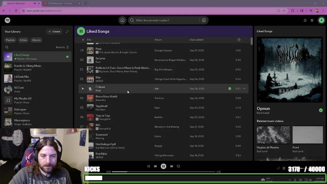This screenshot has width=327, height=184.
Task: Click the track list scrollbar
Action: point(251,41)
